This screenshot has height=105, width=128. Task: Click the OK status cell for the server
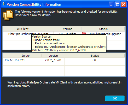point(95,60)
